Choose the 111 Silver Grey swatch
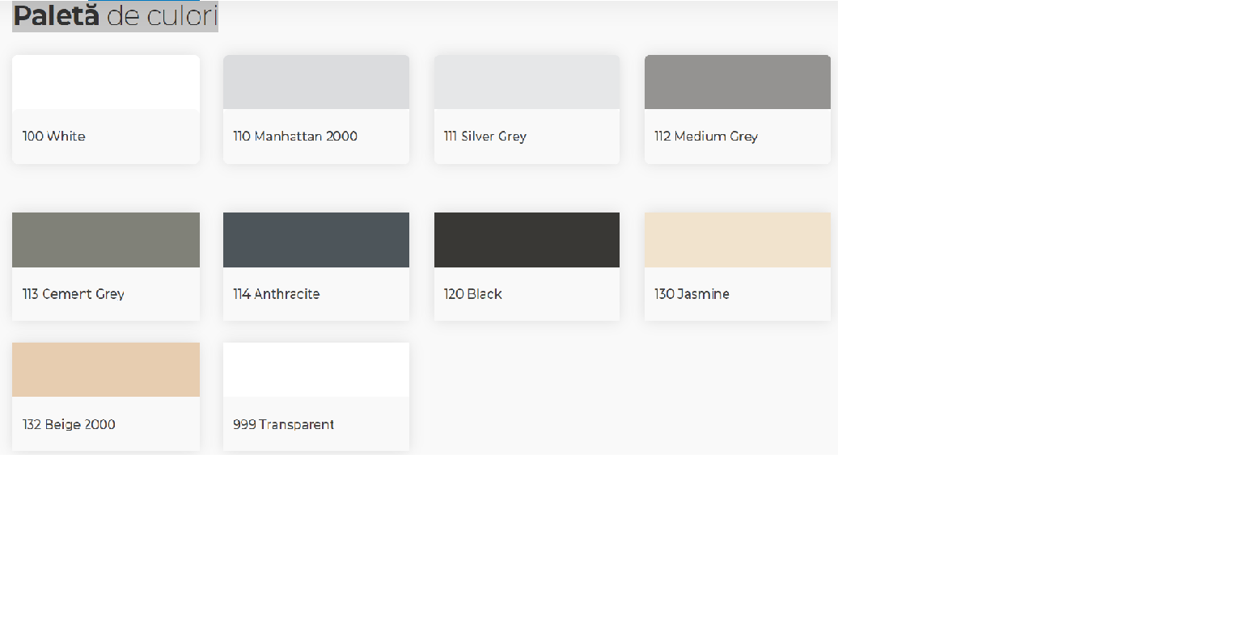1240x627 pixels. tap(527, 82)
